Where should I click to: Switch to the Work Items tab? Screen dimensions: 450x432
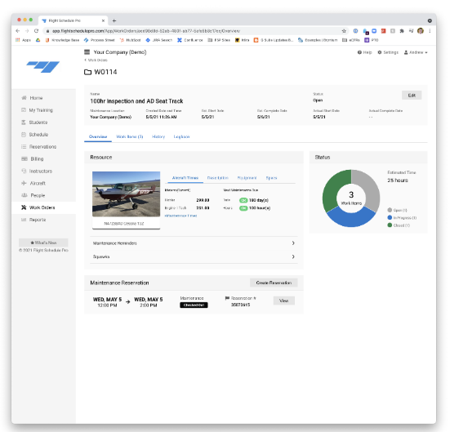[x=129, y=136]
